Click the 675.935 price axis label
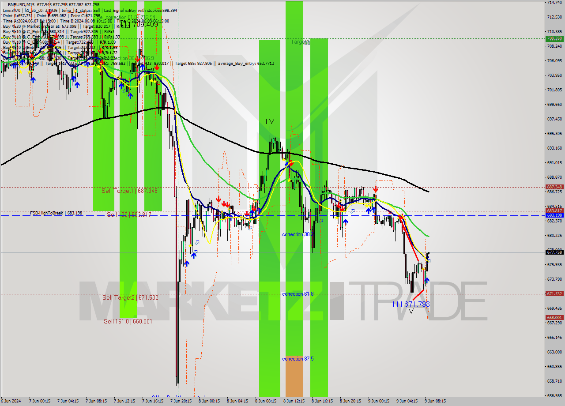 click(554, 264)
